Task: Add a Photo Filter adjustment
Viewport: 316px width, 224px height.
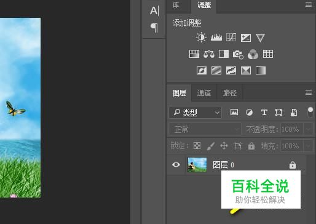Action: (x=238, y=54)
